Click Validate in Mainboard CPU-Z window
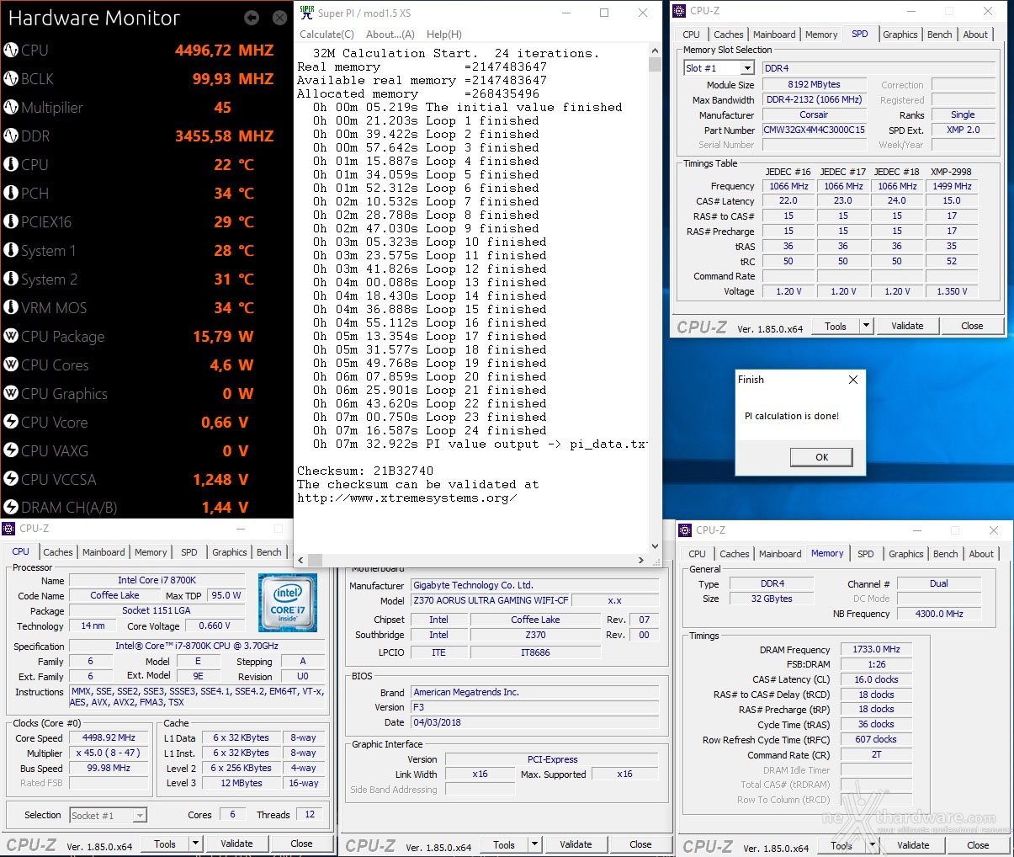 pos(576,844)
